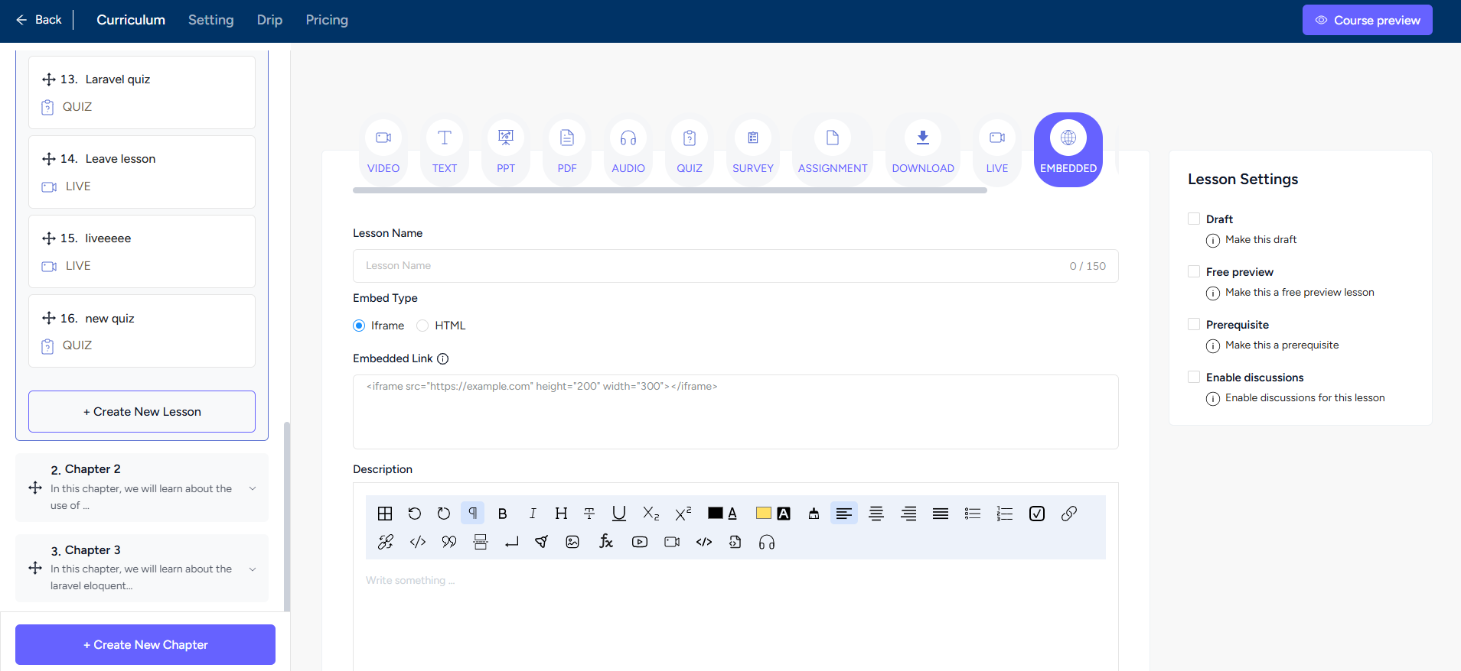Show Embedded Link info tooltip icon
This screenshot has height=671, width=1461.
pyautogui.click(x=442, y=358)
